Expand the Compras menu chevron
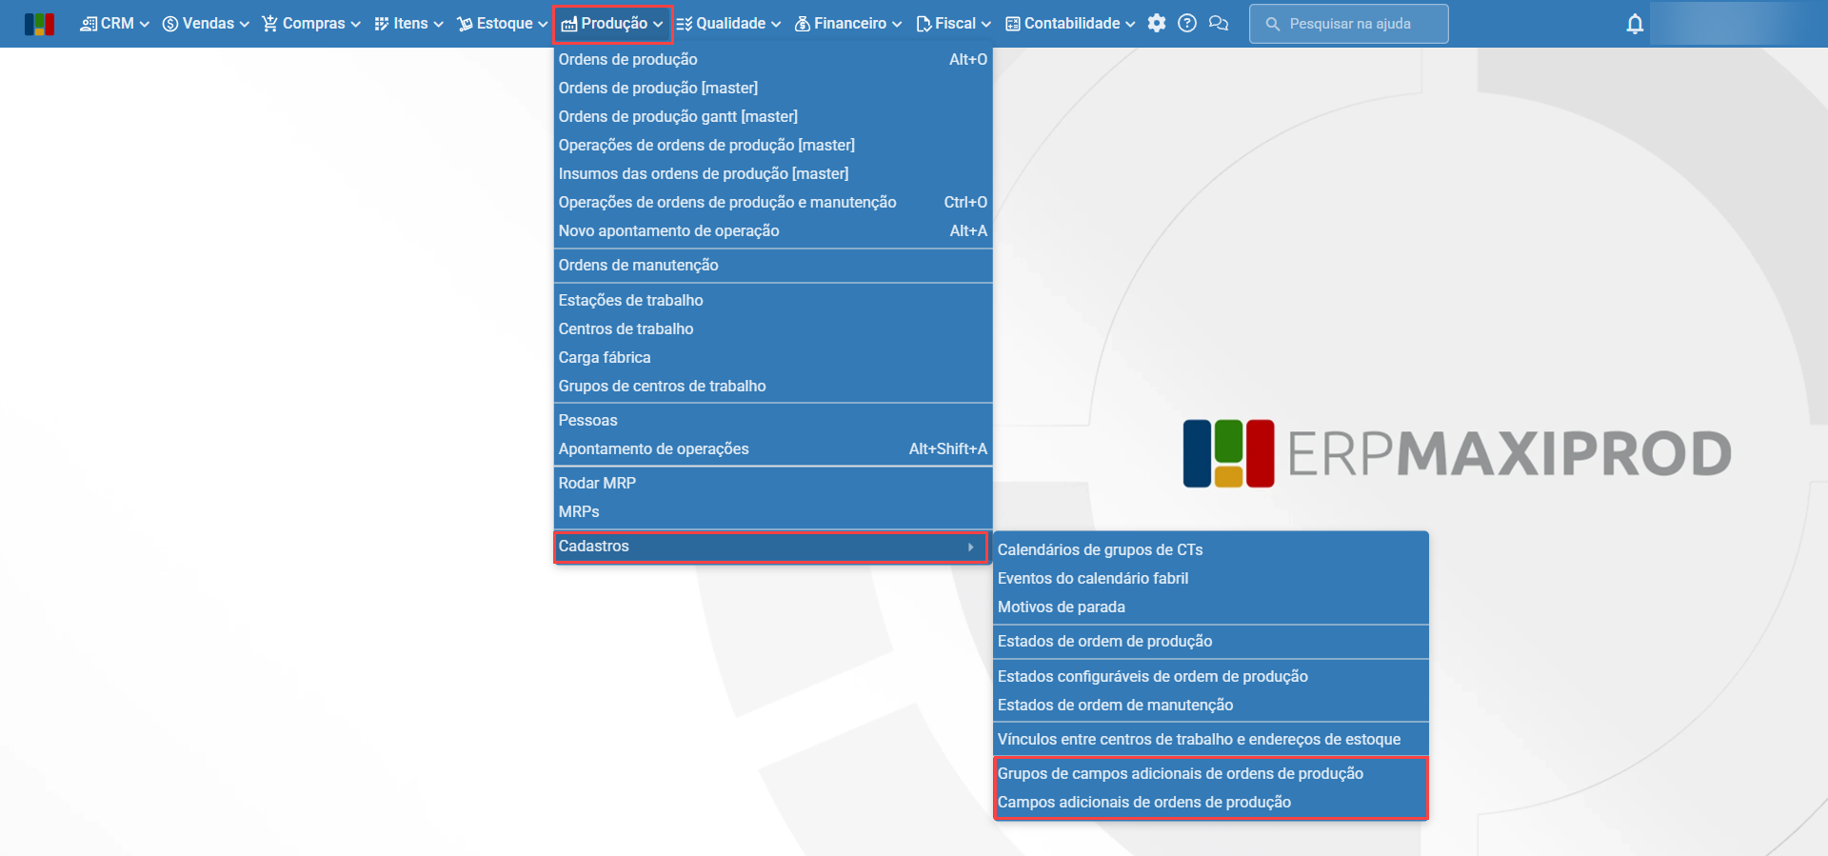1828x856 pixels. (356, 24)
